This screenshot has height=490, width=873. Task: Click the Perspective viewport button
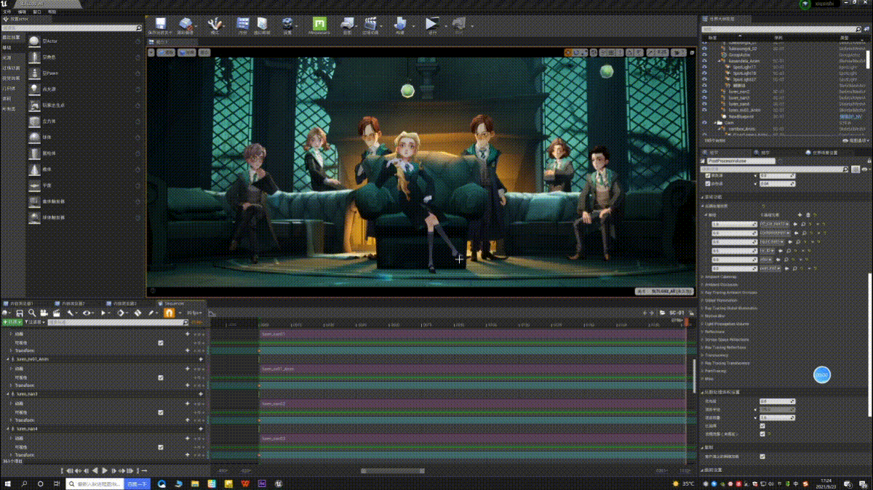pos(167,52)
